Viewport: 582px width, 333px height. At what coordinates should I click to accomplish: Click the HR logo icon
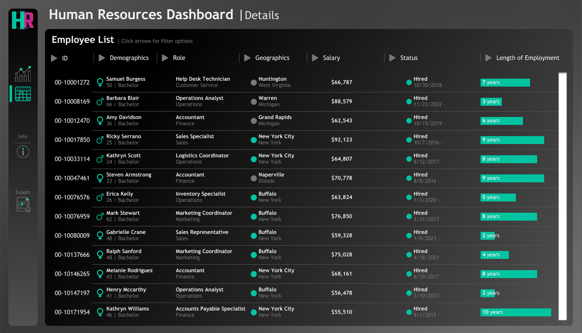pyautogui.click(x=23, y=20)
